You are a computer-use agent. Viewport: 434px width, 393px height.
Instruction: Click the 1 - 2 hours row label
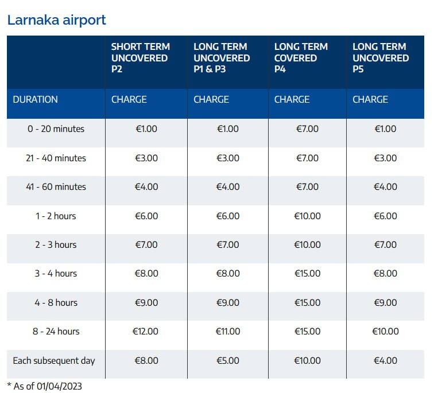point(56,216)
